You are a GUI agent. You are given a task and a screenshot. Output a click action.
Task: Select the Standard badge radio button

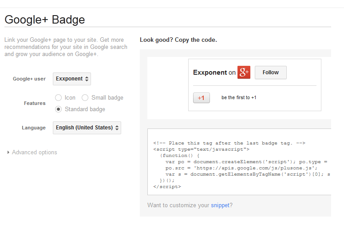58,109
